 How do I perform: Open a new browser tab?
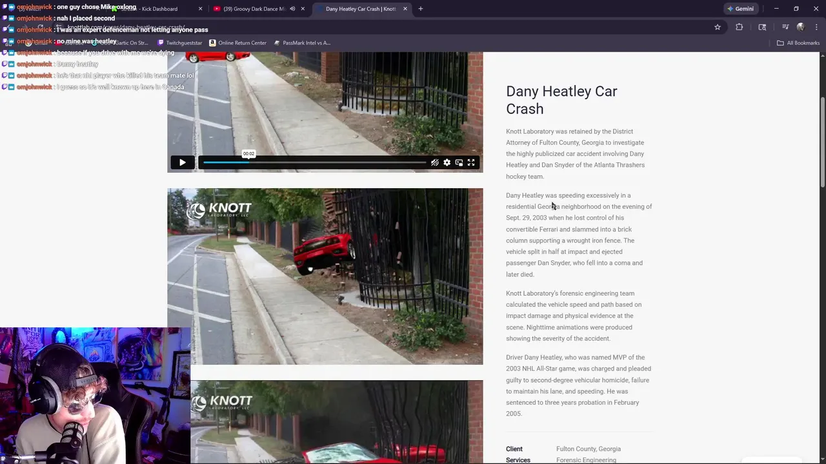pyautogui.click(x=420, y=9)
